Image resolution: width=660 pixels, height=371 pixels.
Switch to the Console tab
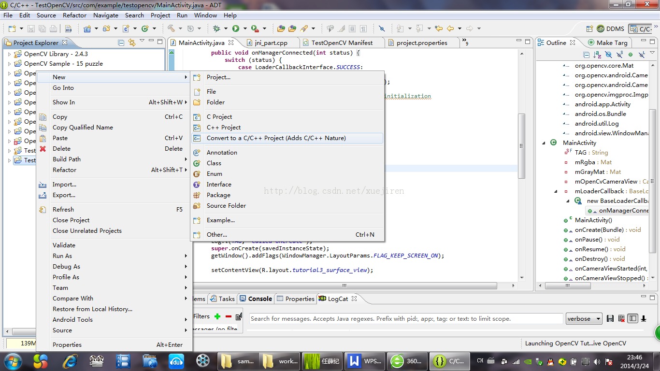pyautogui.click(x=256, y=299)
